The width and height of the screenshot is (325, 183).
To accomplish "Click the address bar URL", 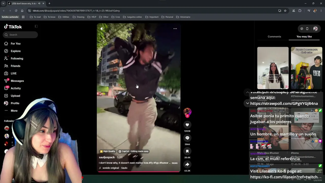I will pos(76,11).
